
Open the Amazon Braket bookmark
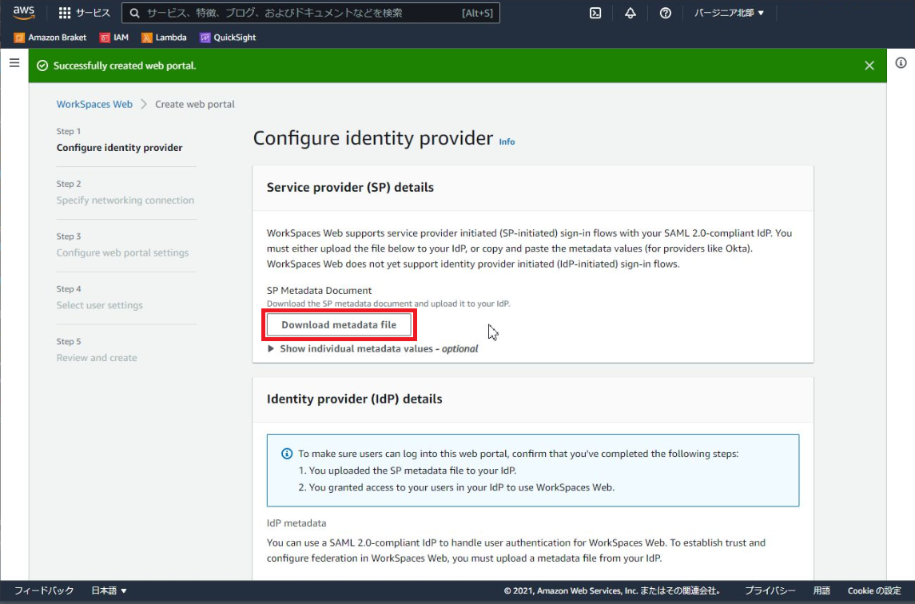click(x=50, y=38)
